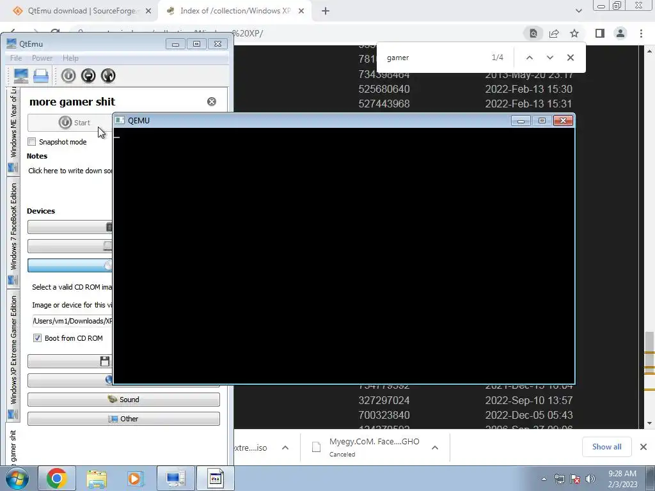Switch to the Windows XP Extreme Gamer Edition tab

[13, 355]
